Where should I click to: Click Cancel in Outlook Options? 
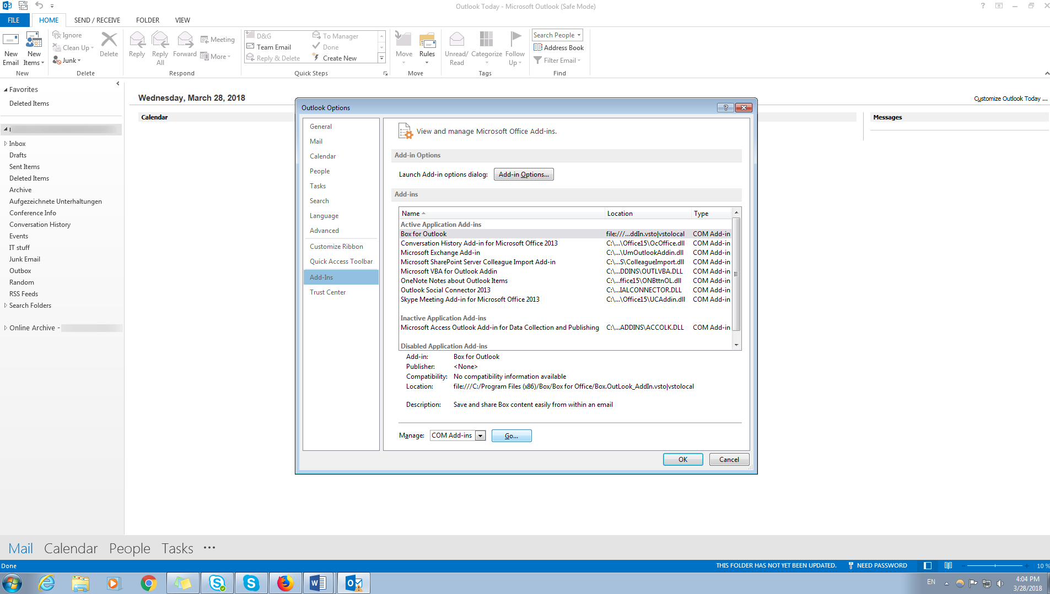coord(729,460)
